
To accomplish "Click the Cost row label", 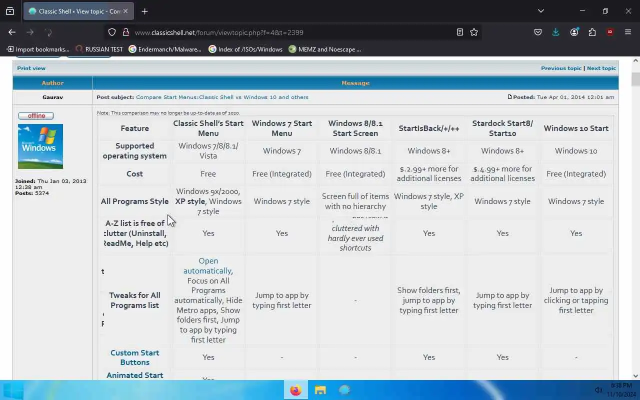I will 134,174.
